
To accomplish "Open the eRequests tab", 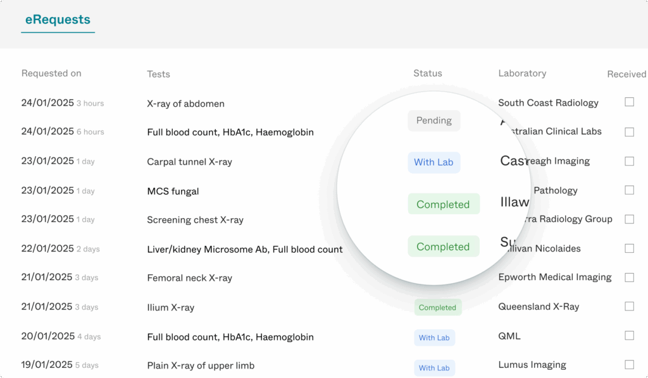I will click(58, 20).
